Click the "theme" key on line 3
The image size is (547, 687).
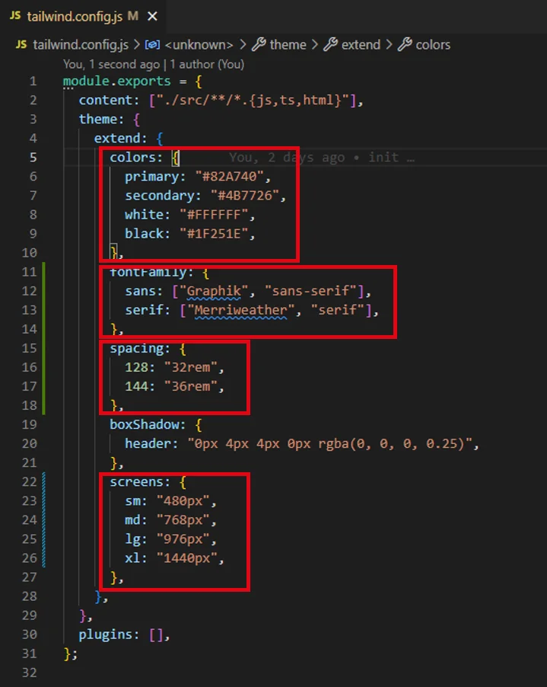pos(98,119)
